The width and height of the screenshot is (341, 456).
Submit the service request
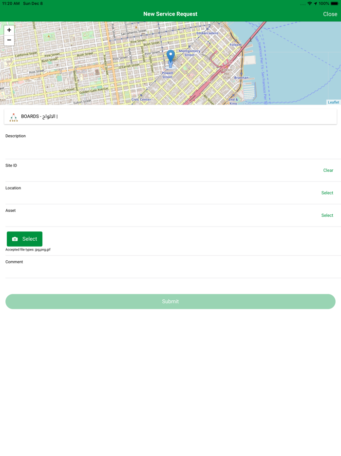pyautogui.click(x=170, y=302)
